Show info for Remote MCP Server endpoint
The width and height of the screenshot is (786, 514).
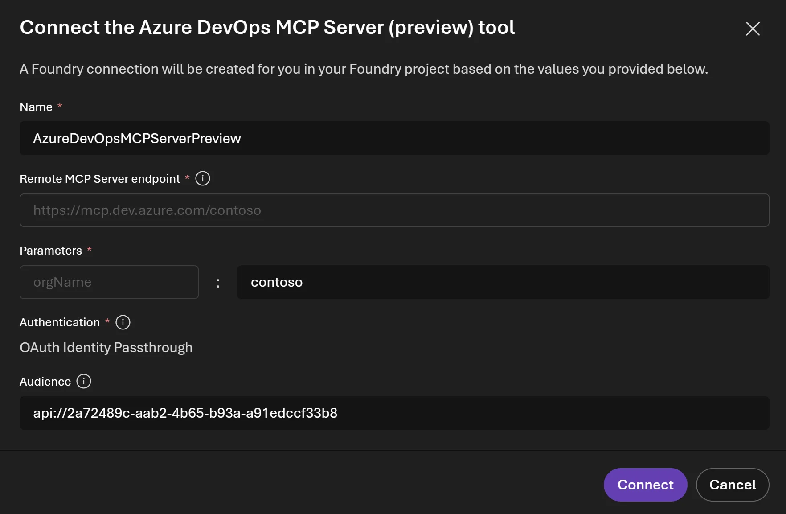point(203,179)
